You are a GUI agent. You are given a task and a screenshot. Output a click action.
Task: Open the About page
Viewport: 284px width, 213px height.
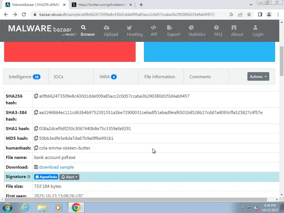pos(237,31)
